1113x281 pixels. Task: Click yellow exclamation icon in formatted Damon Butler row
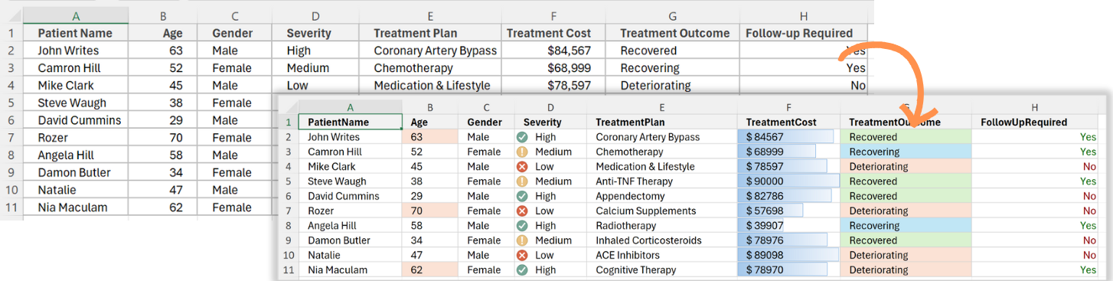click(x=522, y=240)
